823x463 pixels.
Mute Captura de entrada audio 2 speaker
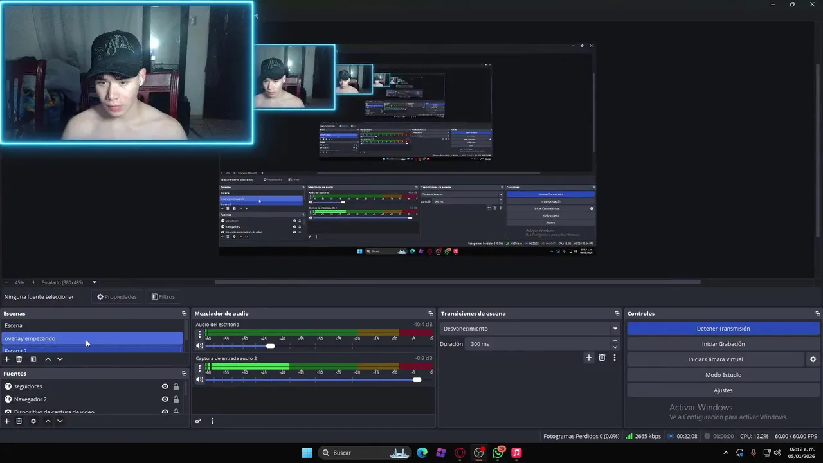(199, 379)
